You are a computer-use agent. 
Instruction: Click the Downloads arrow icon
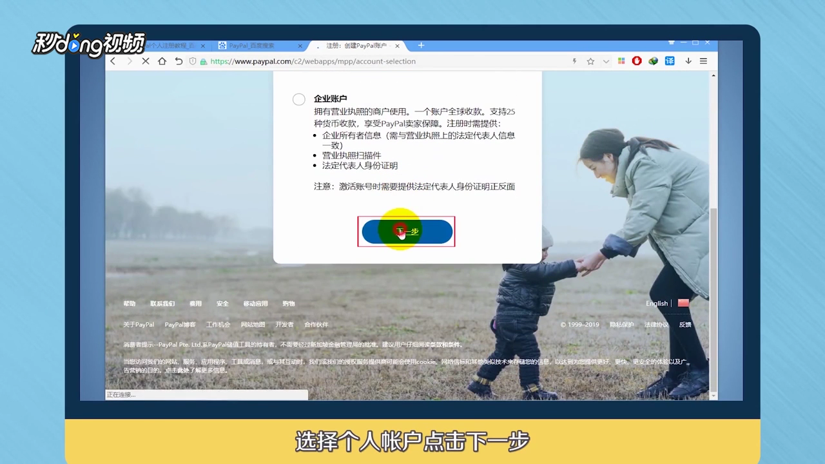(x=688, y=61)
